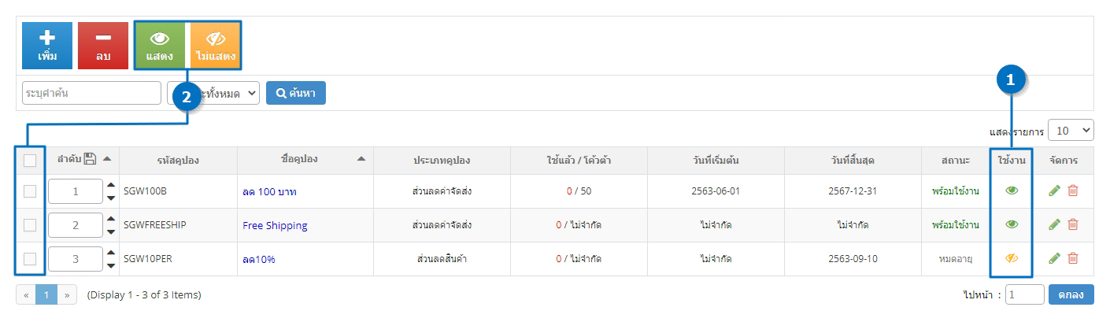Image resolution: width=1110 pixels, height=333 pixels.
Task: Check the select-all header checkbox
Action: point(30,161)
